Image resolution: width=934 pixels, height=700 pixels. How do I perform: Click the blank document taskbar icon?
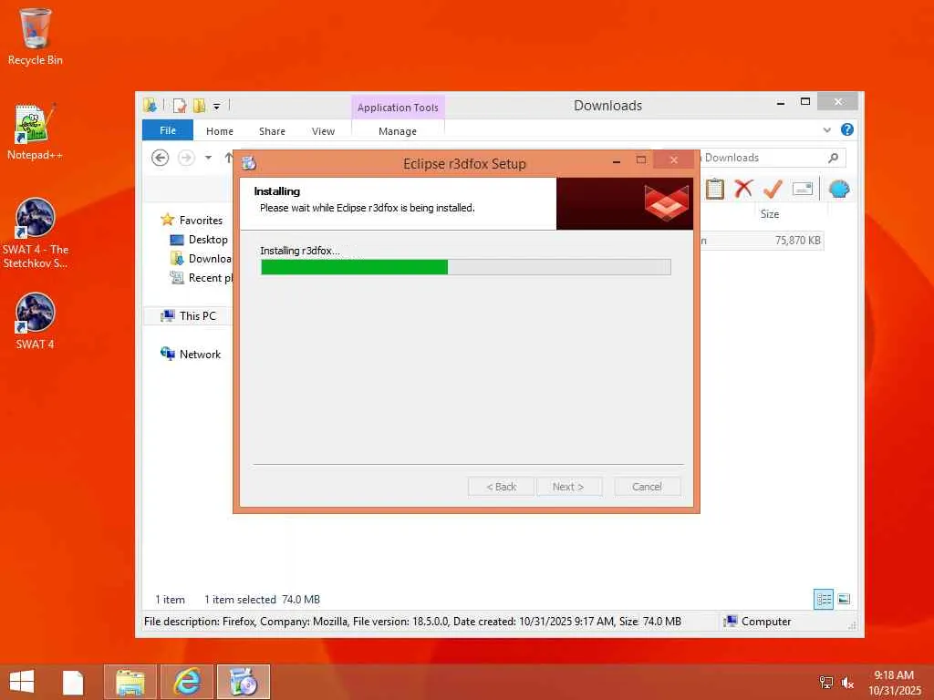tap(73, 682)
